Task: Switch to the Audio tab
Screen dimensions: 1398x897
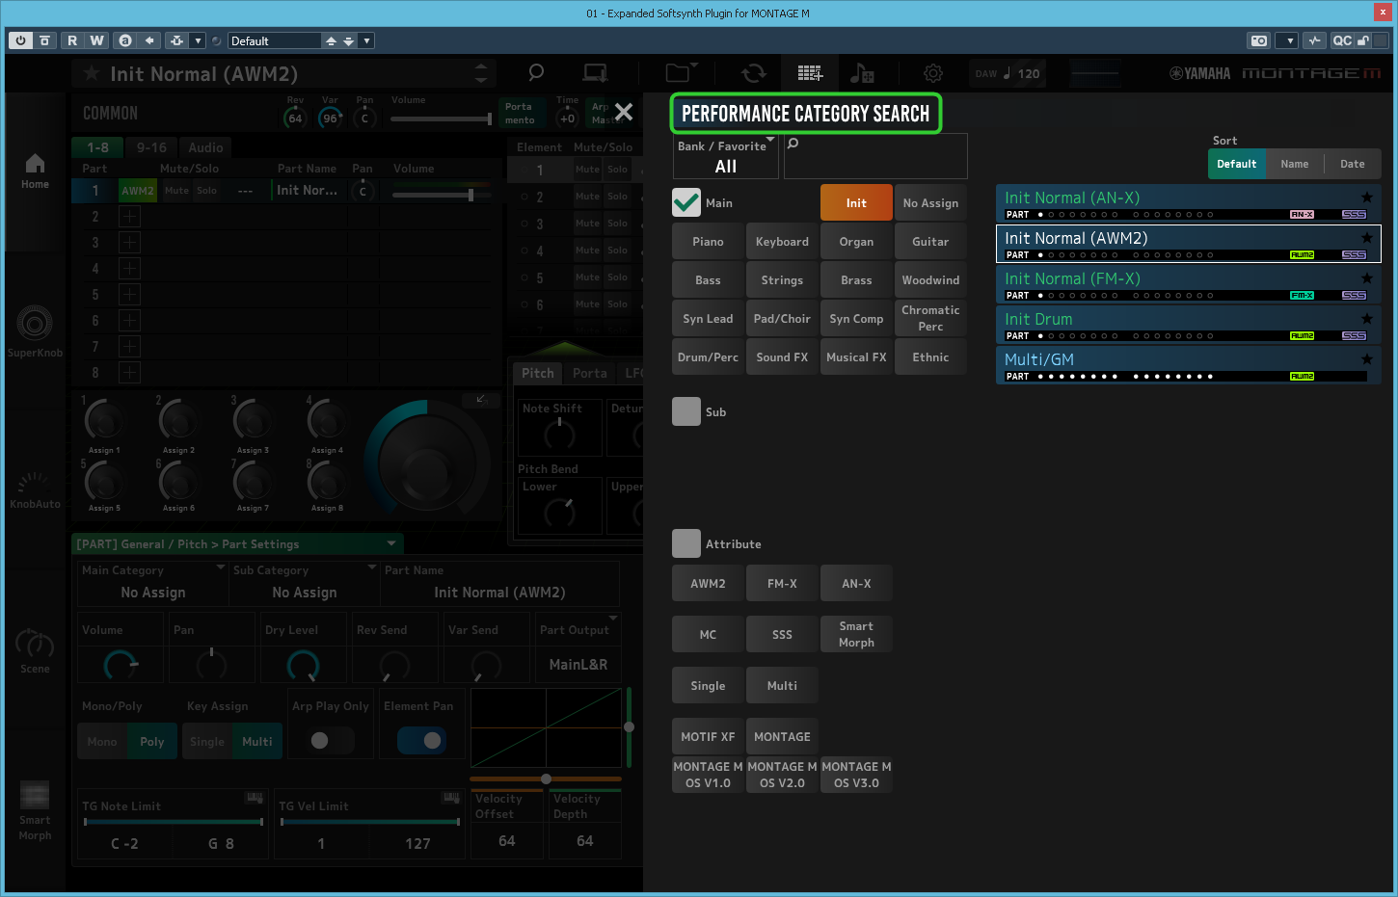Action: point(205,147)
